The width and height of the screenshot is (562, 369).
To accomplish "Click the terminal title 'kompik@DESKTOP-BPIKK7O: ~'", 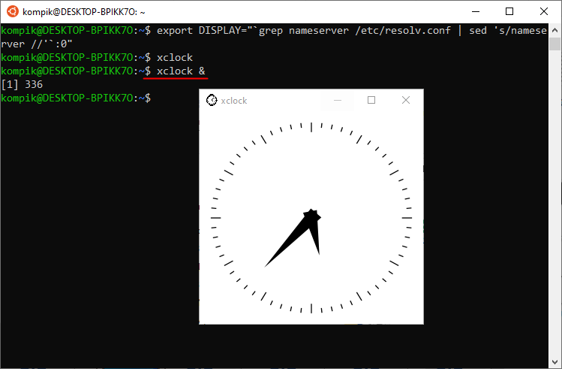I will tap(84, 12).
